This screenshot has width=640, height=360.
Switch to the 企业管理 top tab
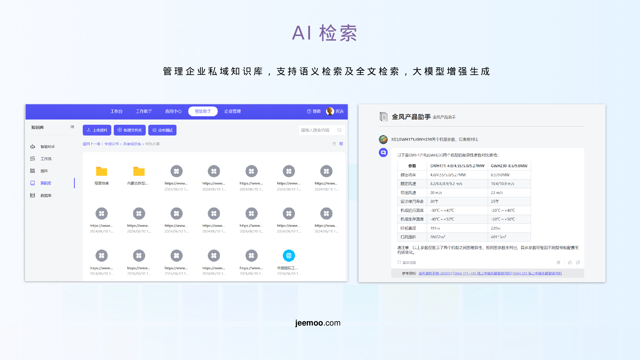232,111
